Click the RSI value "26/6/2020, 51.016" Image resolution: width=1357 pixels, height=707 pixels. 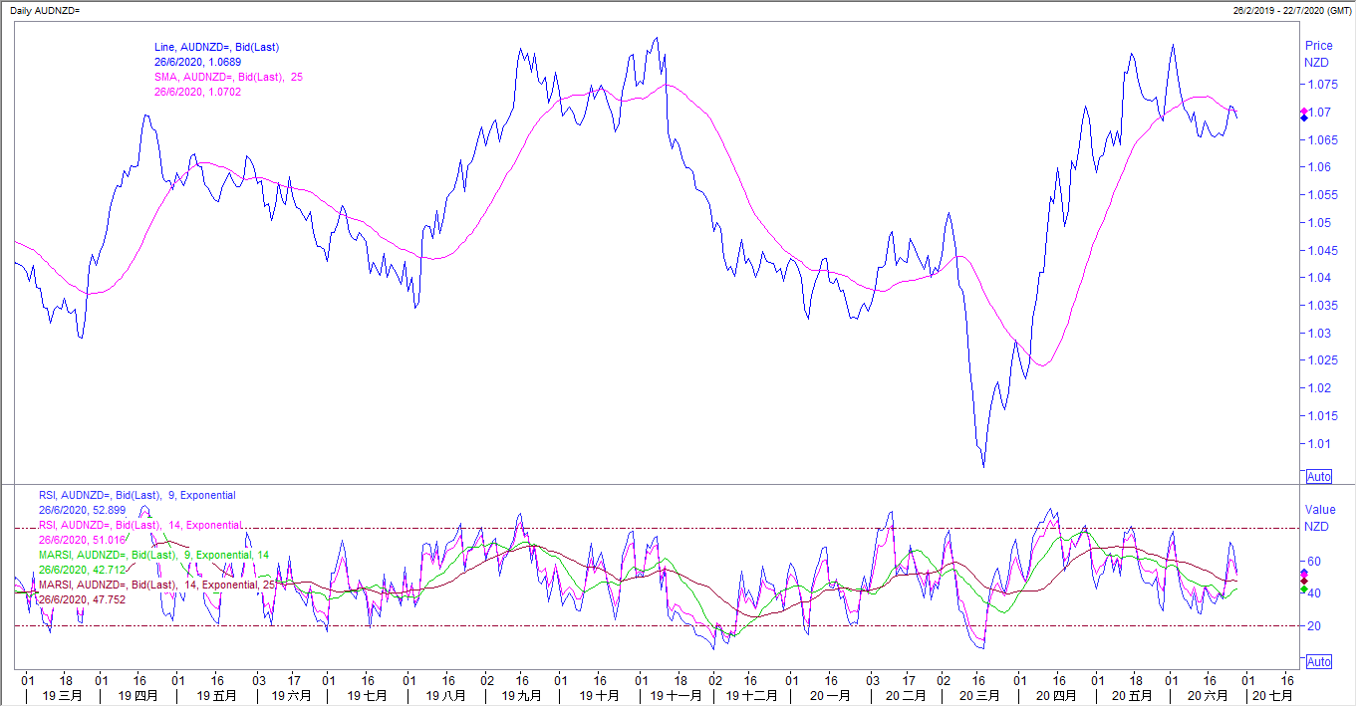[x=83, y=540]
